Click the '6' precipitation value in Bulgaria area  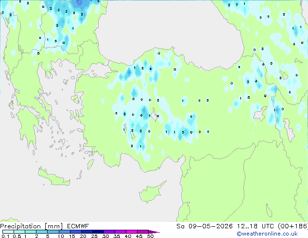coord(56,41)
